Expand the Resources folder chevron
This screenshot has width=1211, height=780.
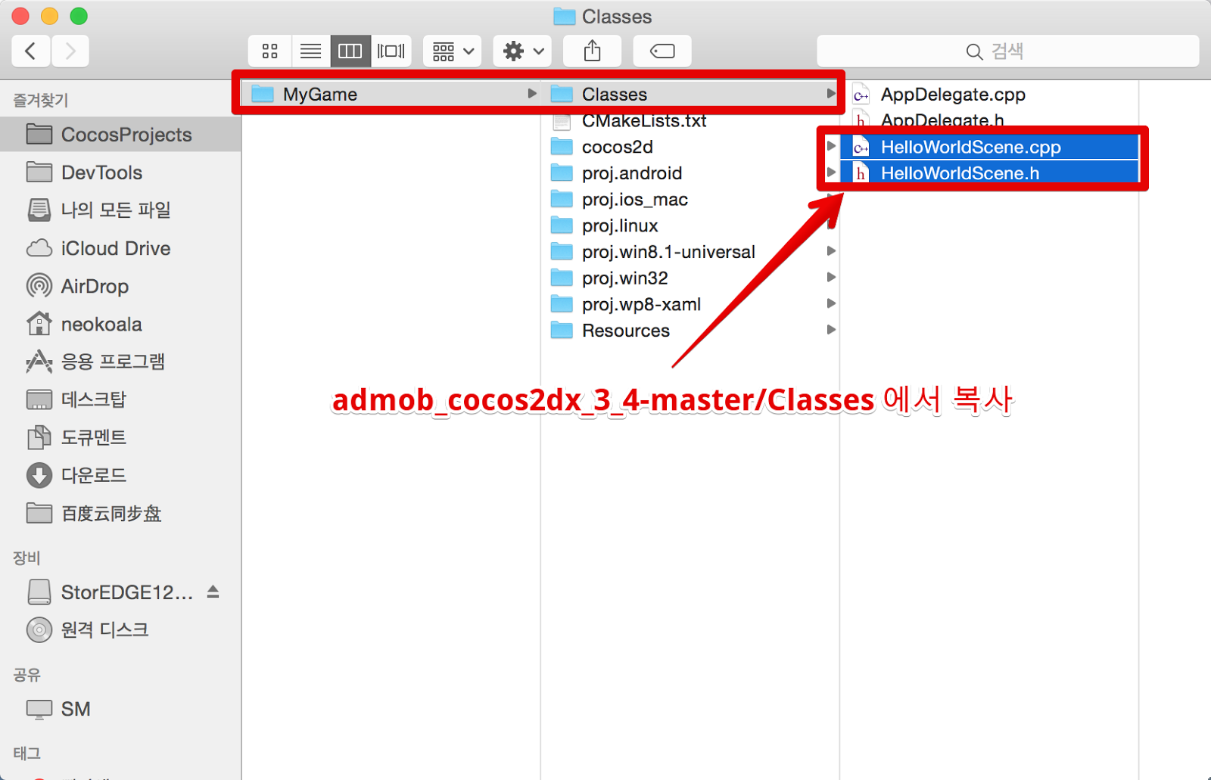point(831,330)
